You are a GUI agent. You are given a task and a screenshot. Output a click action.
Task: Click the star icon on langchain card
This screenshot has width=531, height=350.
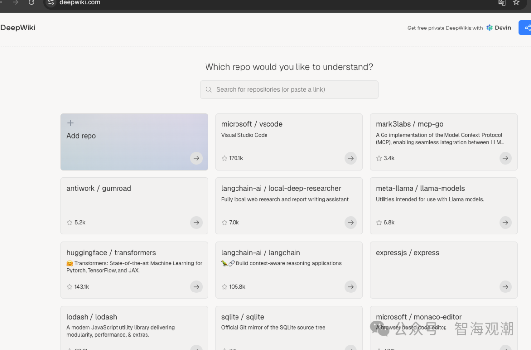pyautogui.click(x=224, y=287)
